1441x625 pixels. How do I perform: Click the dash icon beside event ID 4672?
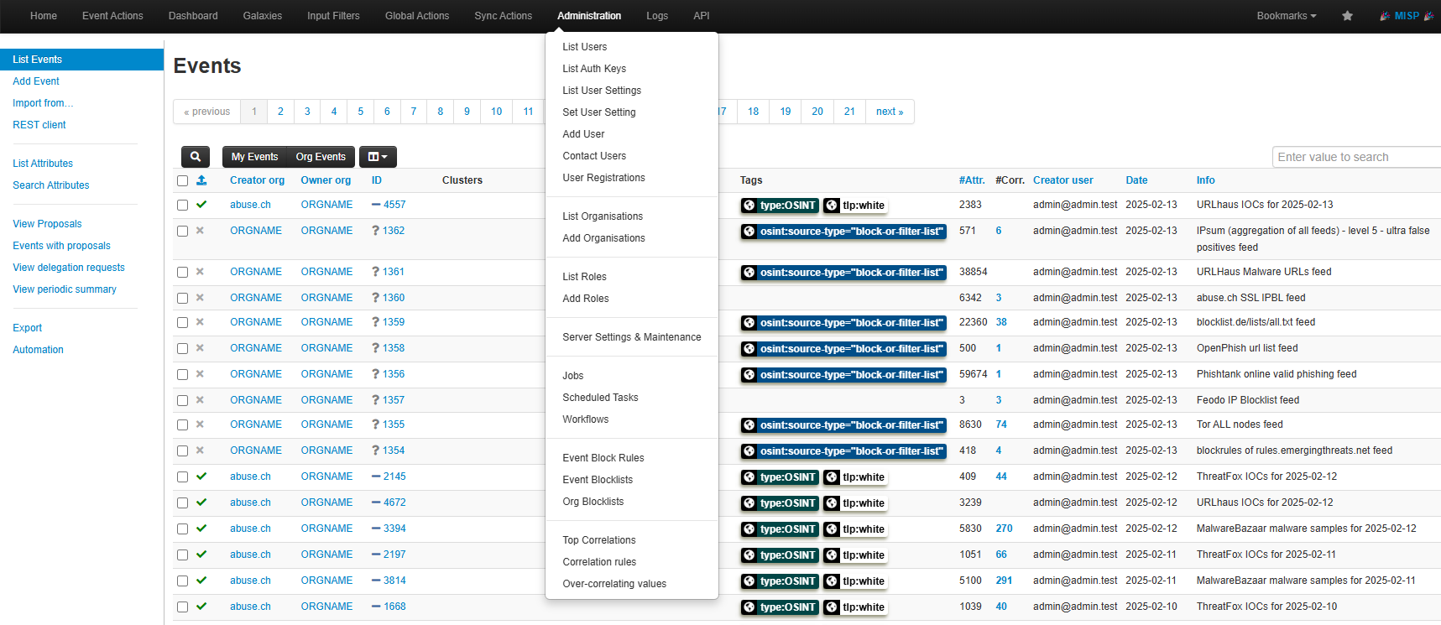[x=376, y=503]
